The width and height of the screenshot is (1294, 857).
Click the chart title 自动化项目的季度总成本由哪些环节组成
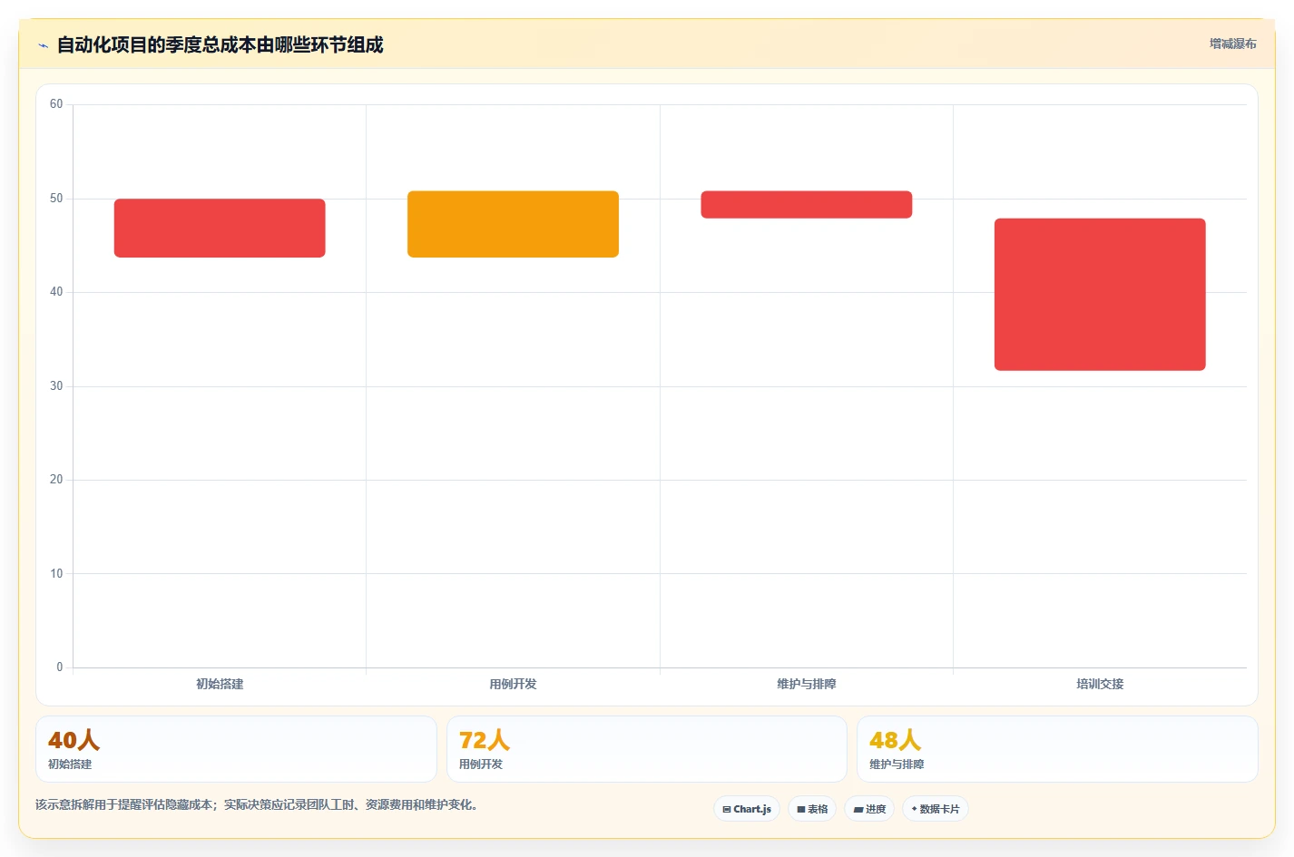(221, 44)
